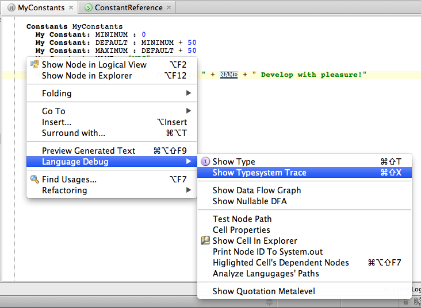Click the Show Node in Logical View icon
The height and width of the screenshot is (308, 421).
click(x=35, y=65)
